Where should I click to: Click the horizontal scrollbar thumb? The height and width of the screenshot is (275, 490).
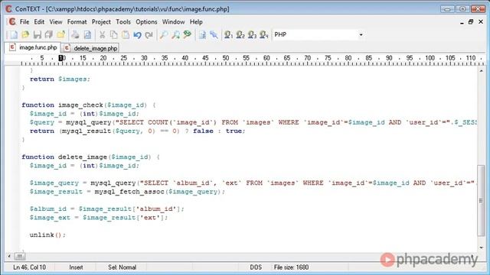coord(19,257)
